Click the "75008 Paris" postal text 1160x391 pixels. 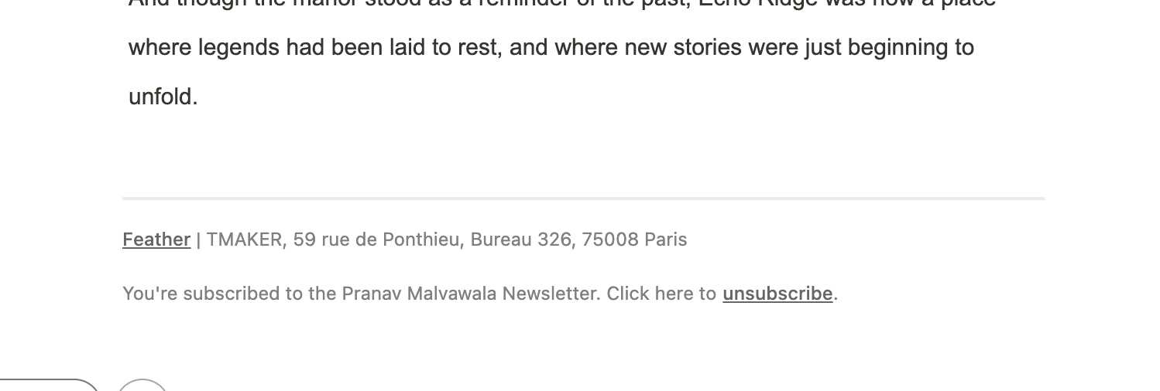634,240
